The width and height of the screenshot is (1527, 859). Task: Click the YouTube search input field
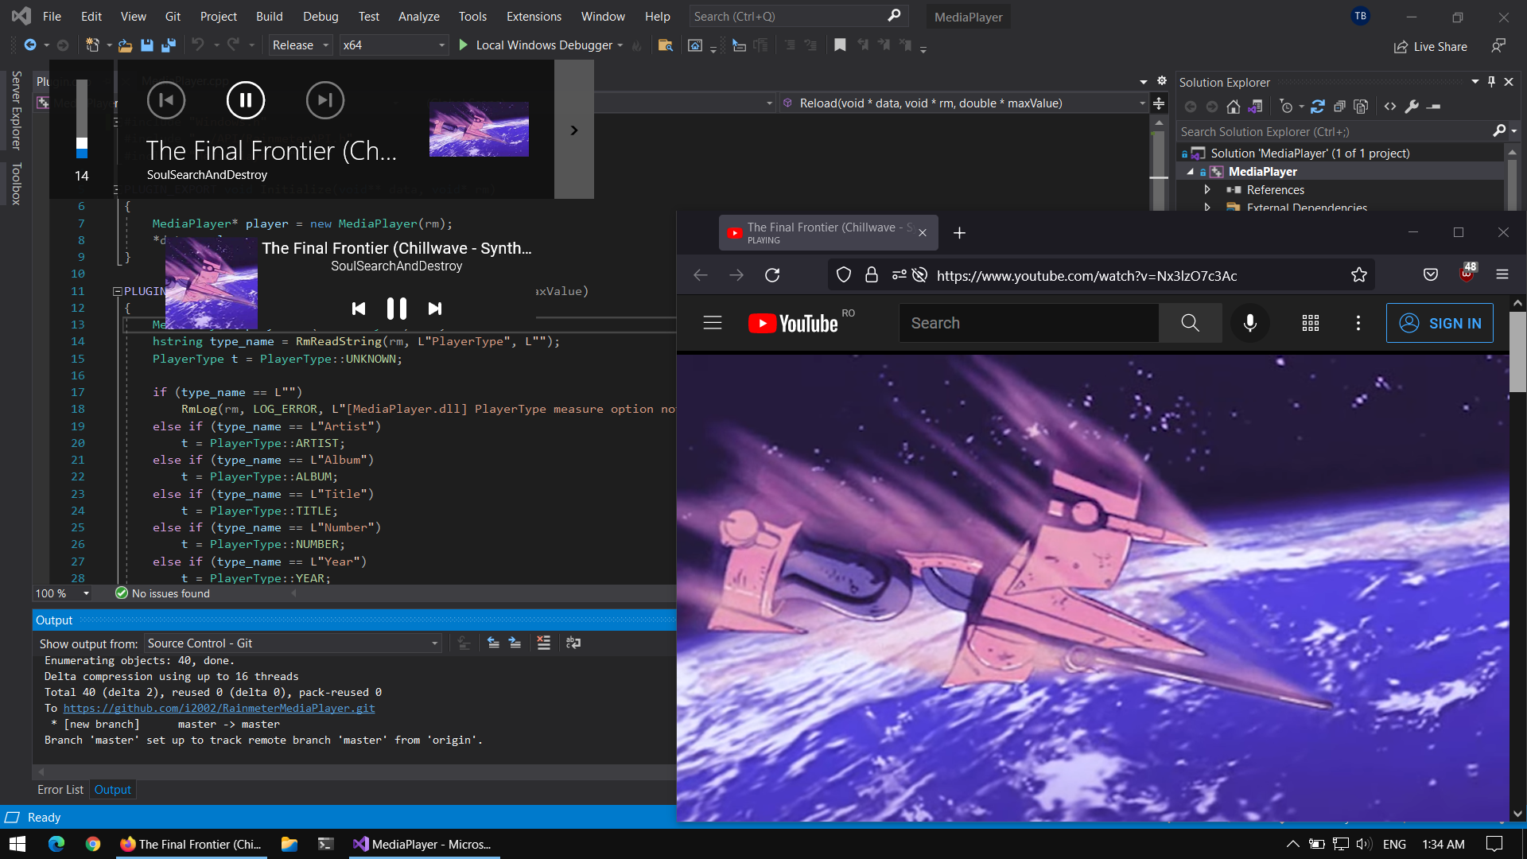coord(1028,323)
